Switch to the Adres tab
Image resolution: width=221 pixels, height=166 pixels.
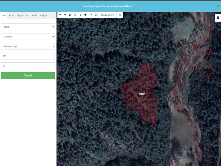(11, 15)
